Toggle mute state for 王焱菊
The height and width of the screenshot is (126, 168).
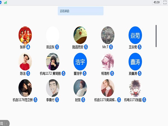pyautogui.click(x=140, y=47)
